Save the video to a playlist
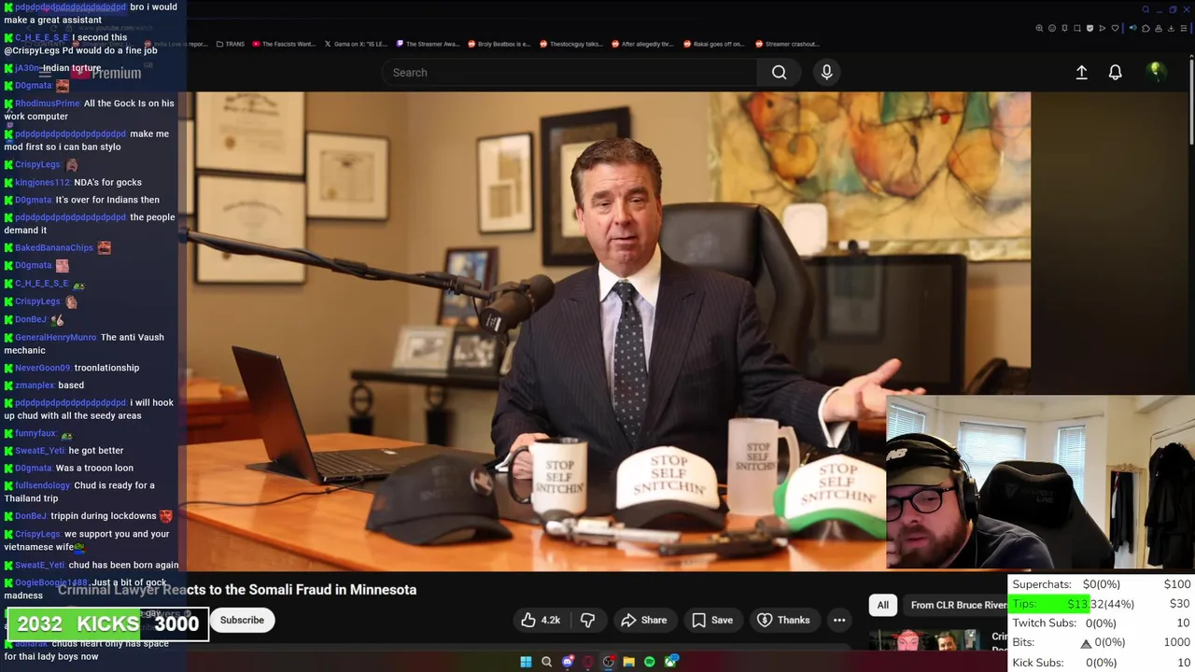Image resolution: width=1195 pixels, height=672 pixels. [711, 620]
